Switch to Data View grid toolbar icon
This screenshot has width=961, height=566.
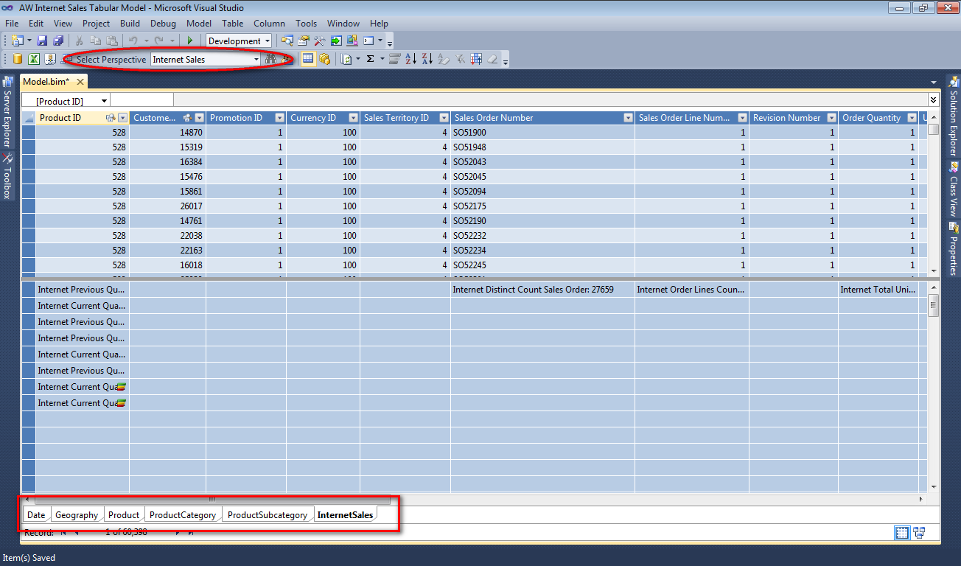[308, 59]
